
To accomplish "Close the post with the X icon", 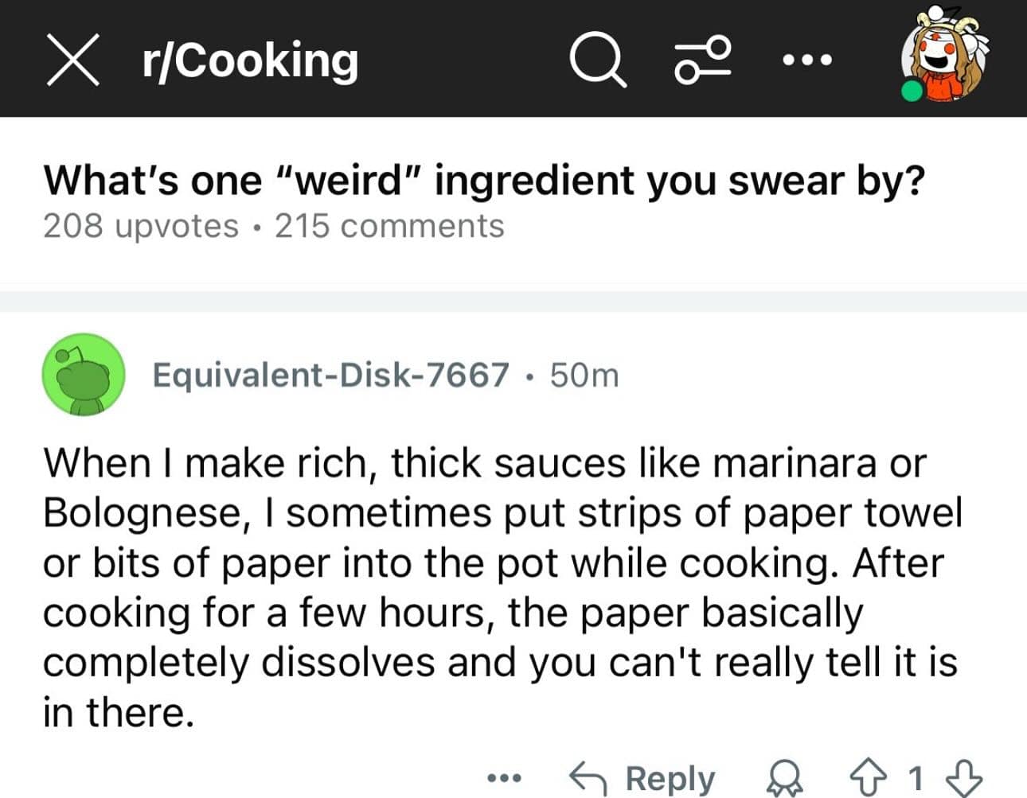I will [x=72, y=59].
